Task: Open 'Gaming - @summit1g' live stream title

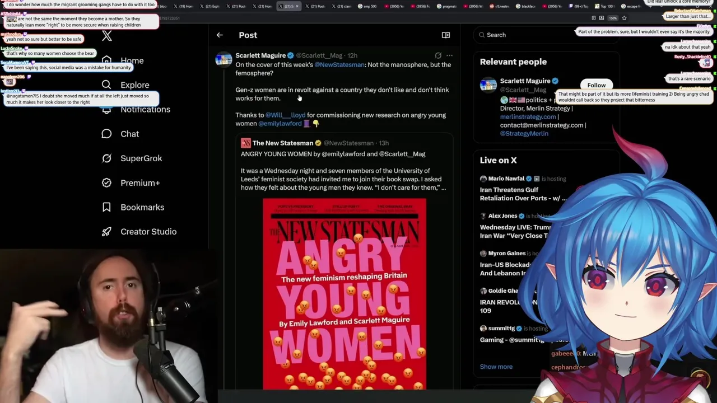Action: 511,340
